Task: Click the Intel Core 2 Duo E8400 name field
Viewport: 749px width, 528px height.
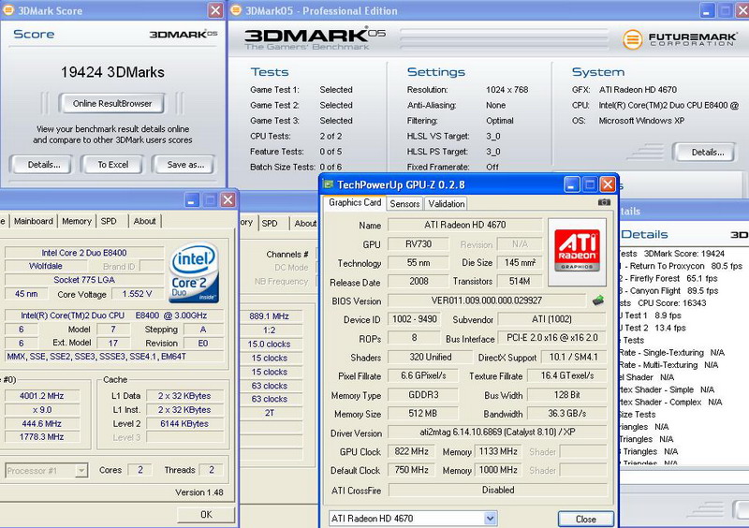Action: click(84, 253)
